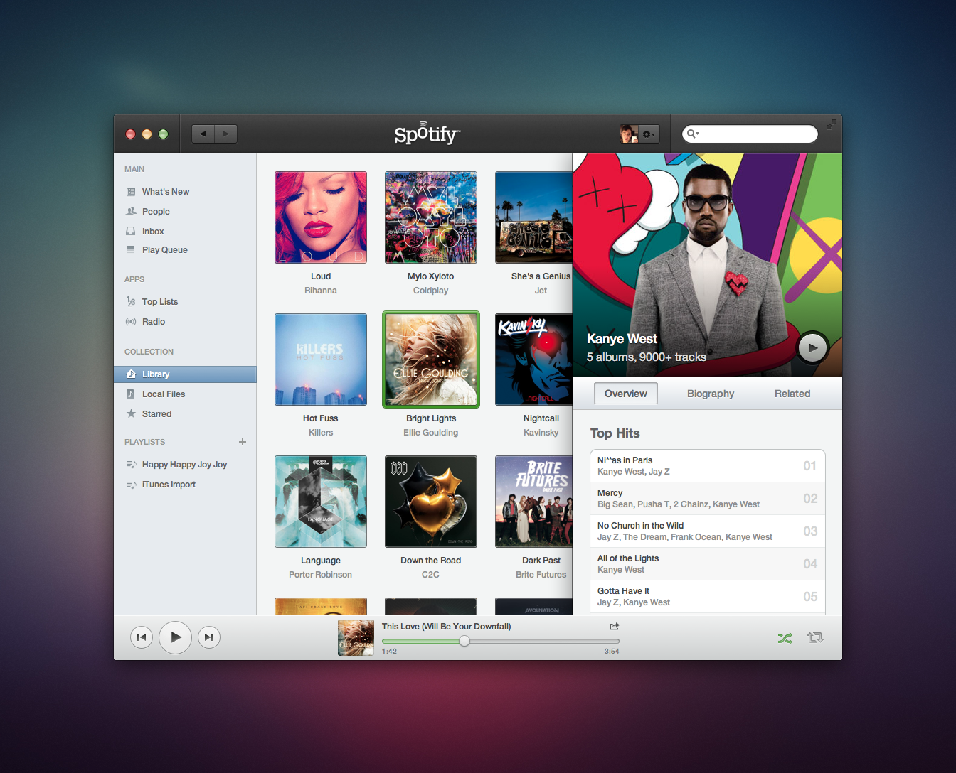
Task: Click the Porter Robinson artist link
Action: 321,575
